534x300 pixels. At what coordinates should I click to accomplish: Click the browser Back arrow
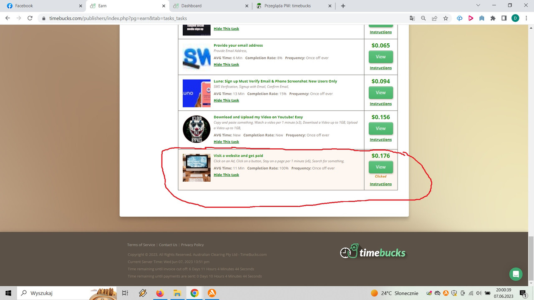8,18
